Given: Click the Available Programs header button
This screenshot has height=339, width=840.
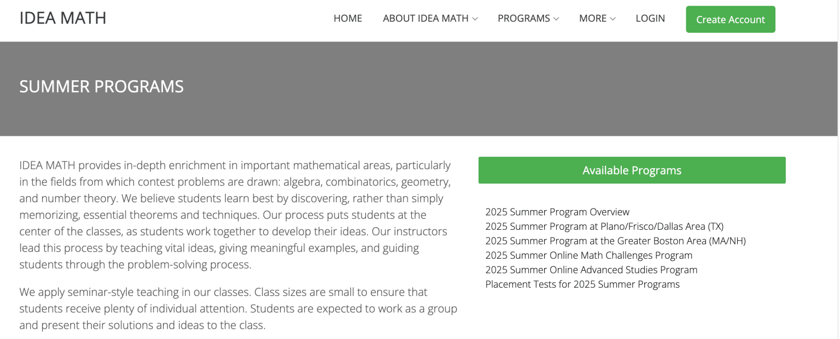Looking at the screenshot, I should 632,170.
